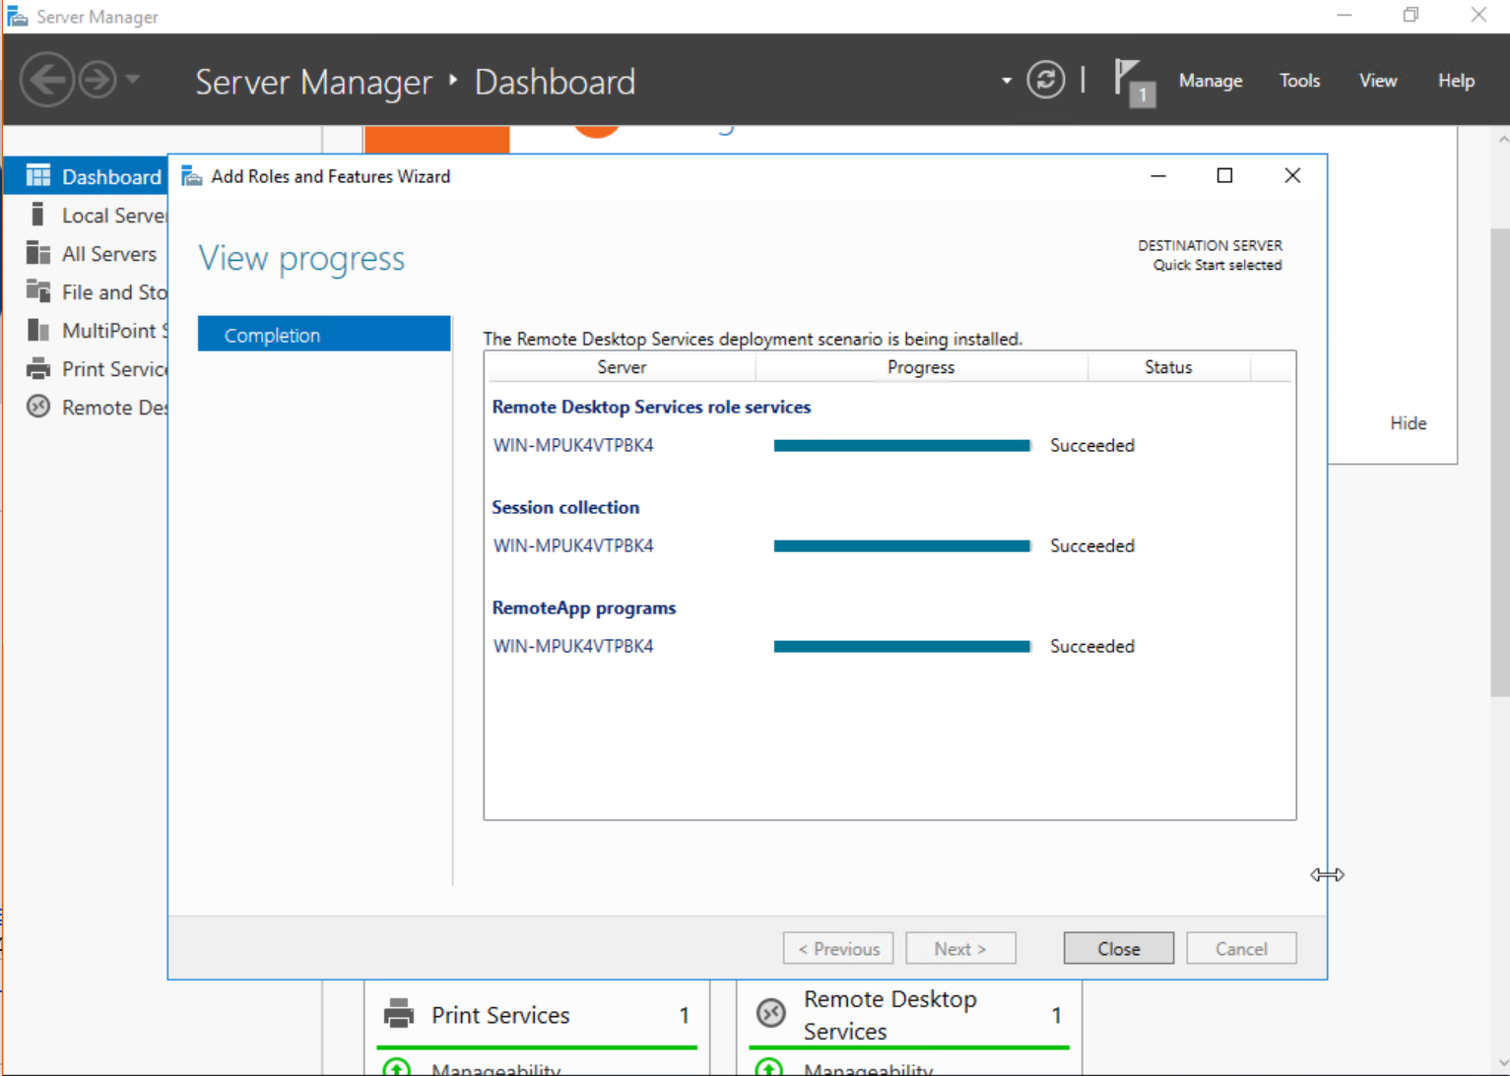Screen dimensions: 1510x1076
Task: Click the icon on Remote Desktop Services tile
Action: (x=770, y=1012)
